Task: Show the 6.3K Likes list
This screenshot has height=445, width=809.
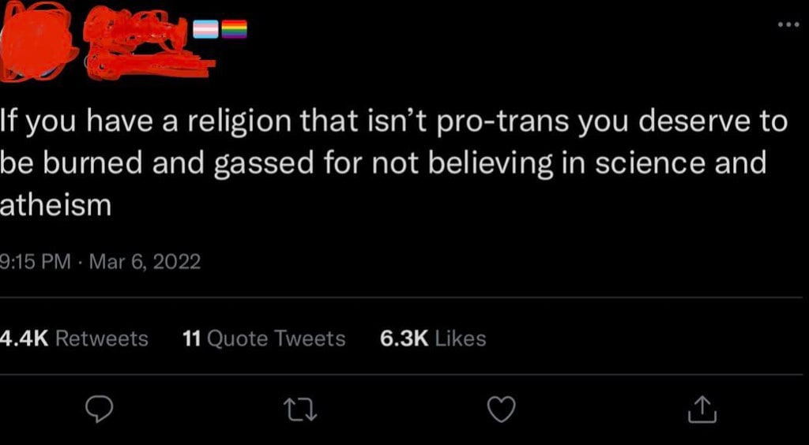Action: (x=433, y=338)
